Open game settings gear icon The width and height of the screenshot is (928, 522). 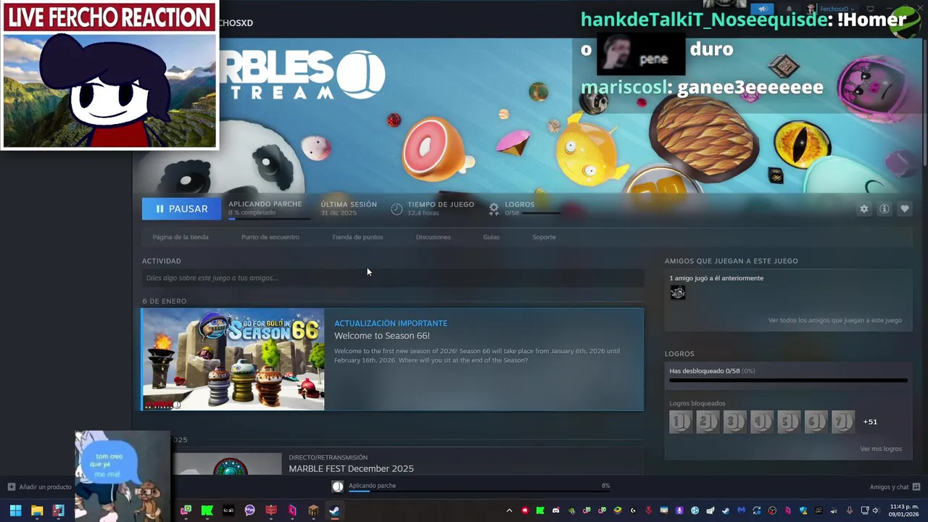coord(863,209)
